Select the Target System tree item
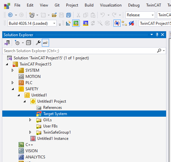This screenshot has height=162, width=171. click(x=84, y=114)
